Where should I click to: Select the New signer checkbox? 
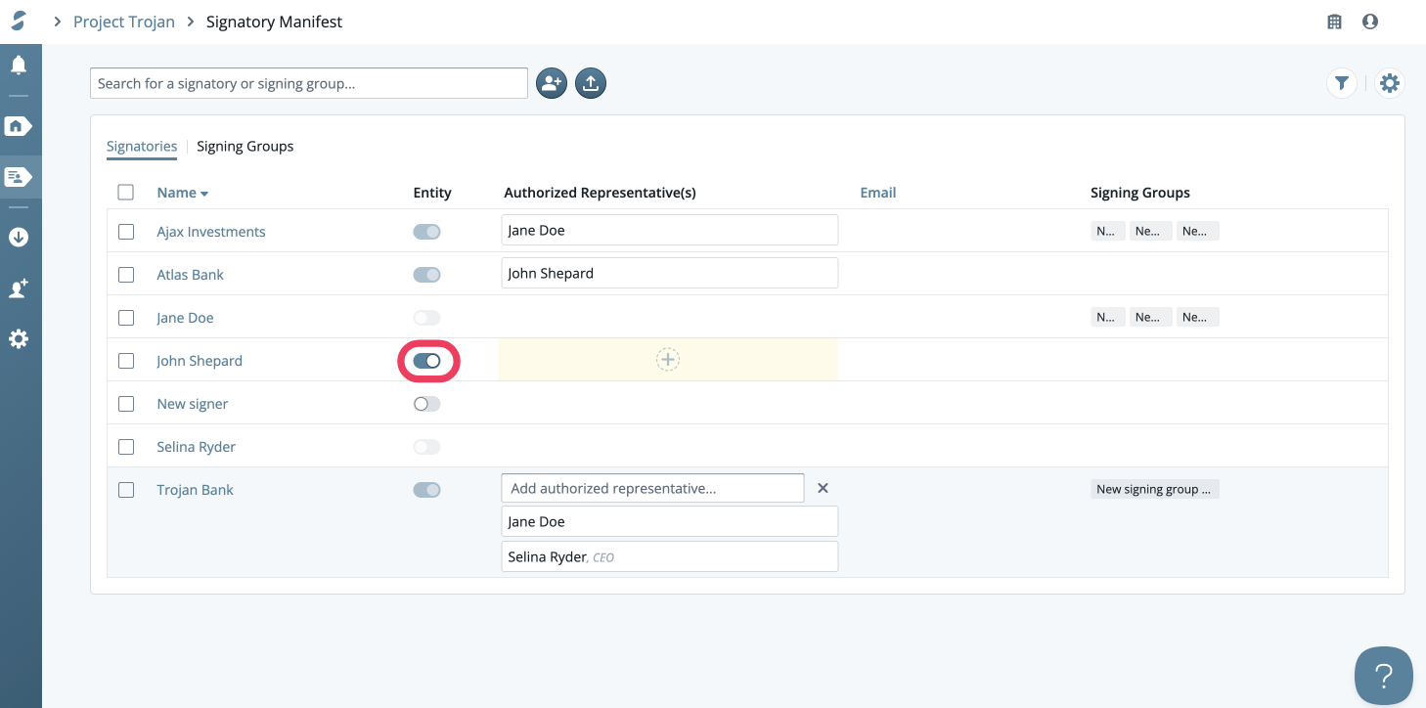(x=126, y=404)
